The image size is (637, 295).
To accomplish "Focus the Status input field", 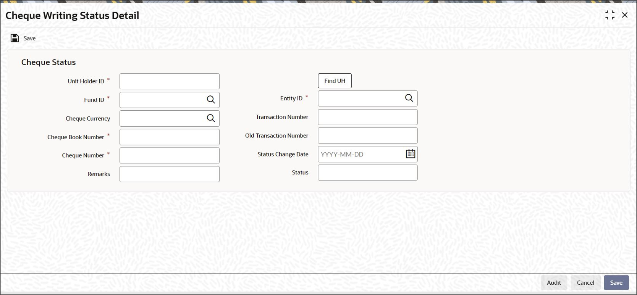I will click(x=368, y=172).
